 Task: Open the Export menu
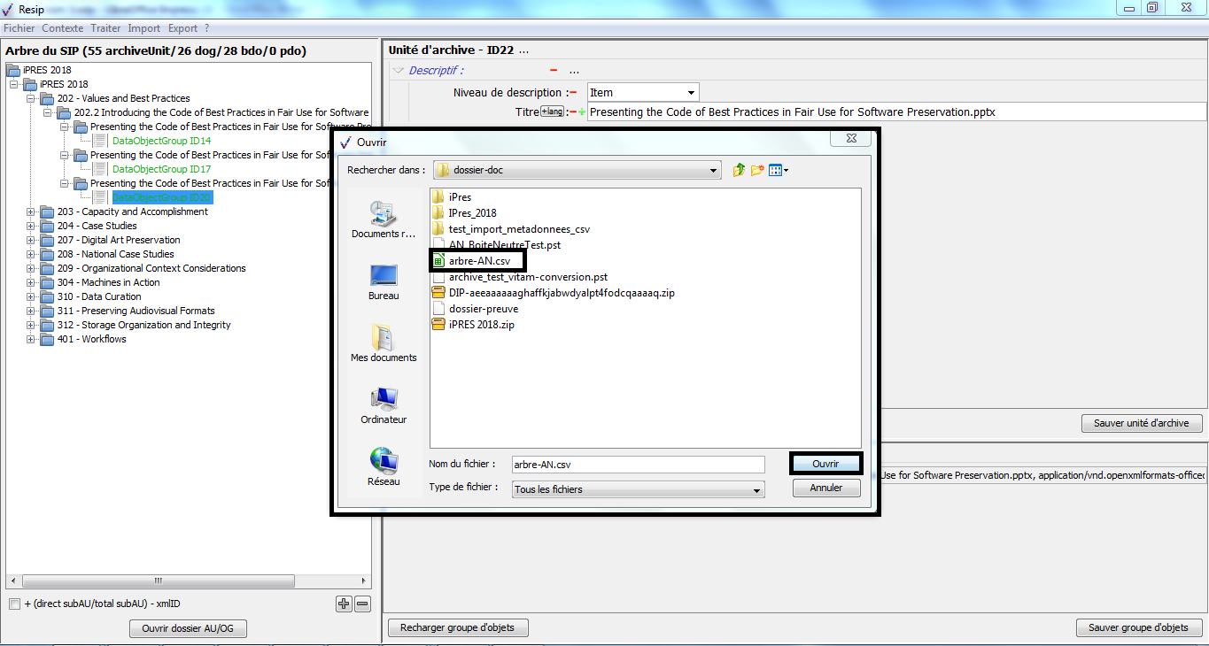(182, 28)
